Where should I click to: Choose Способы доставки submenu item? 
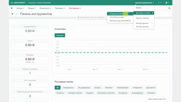[120, 17]
